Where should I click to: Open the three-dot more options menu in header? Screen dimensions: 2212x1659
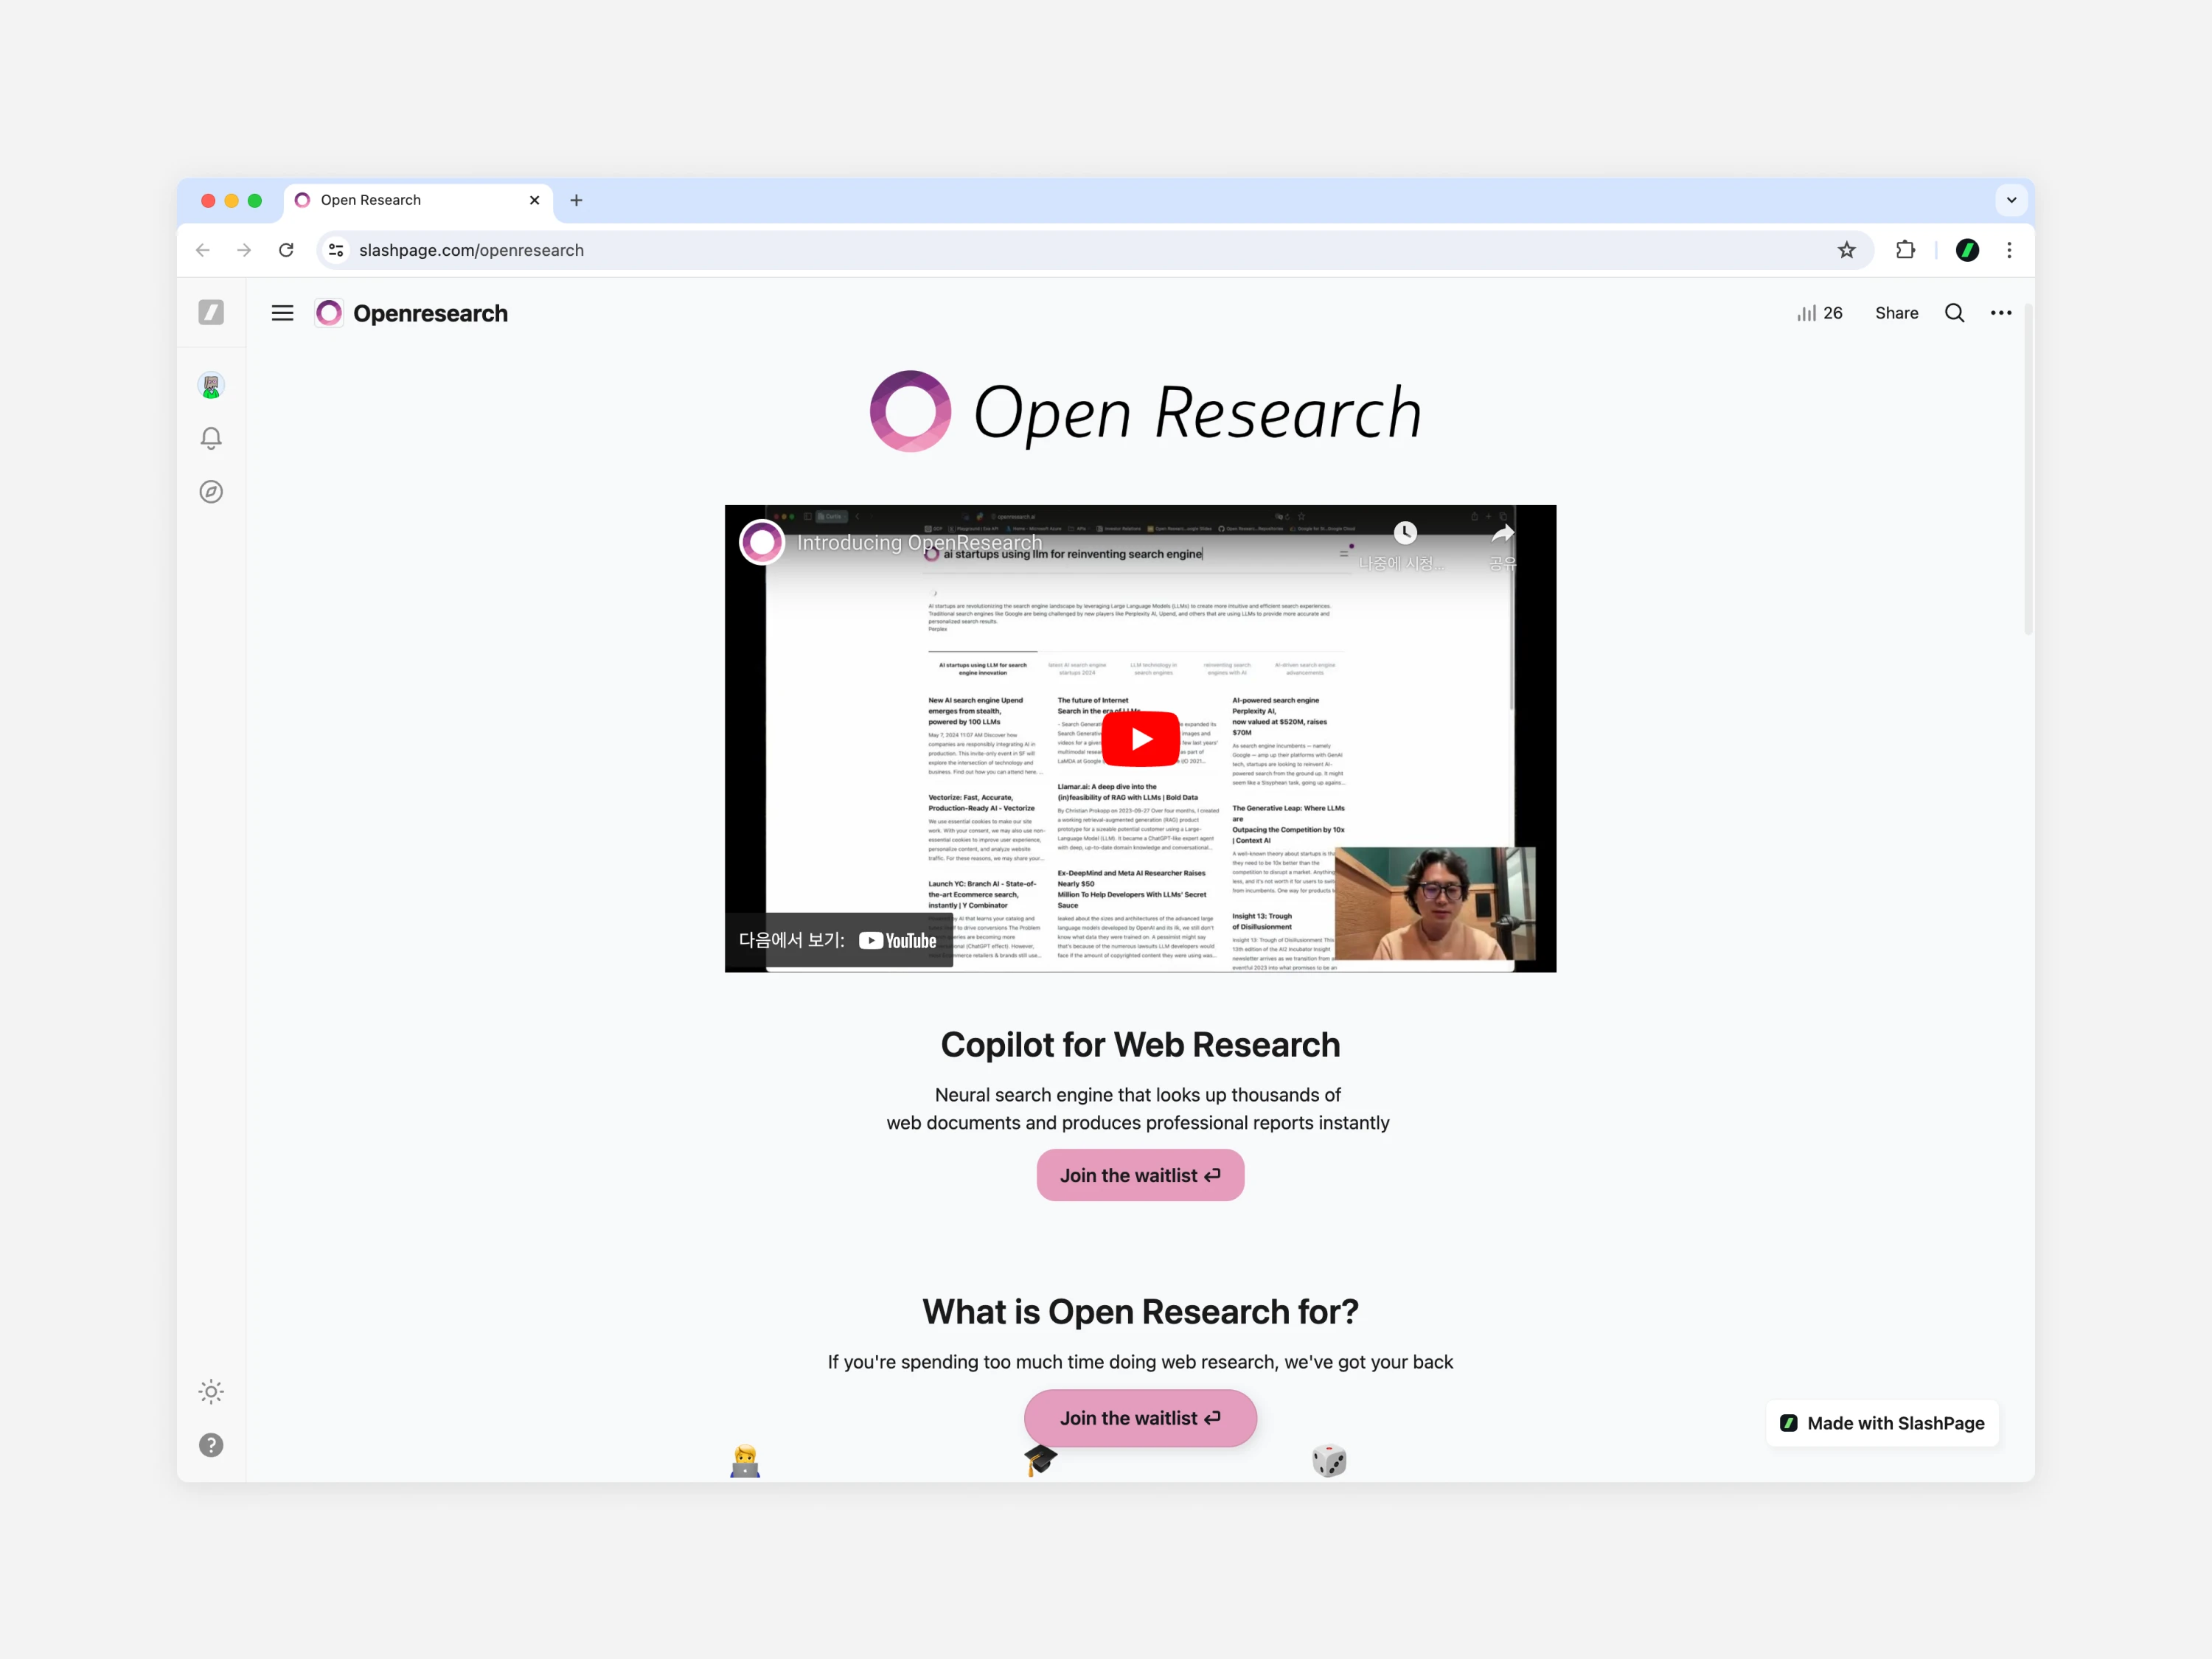coord(2000,313)
